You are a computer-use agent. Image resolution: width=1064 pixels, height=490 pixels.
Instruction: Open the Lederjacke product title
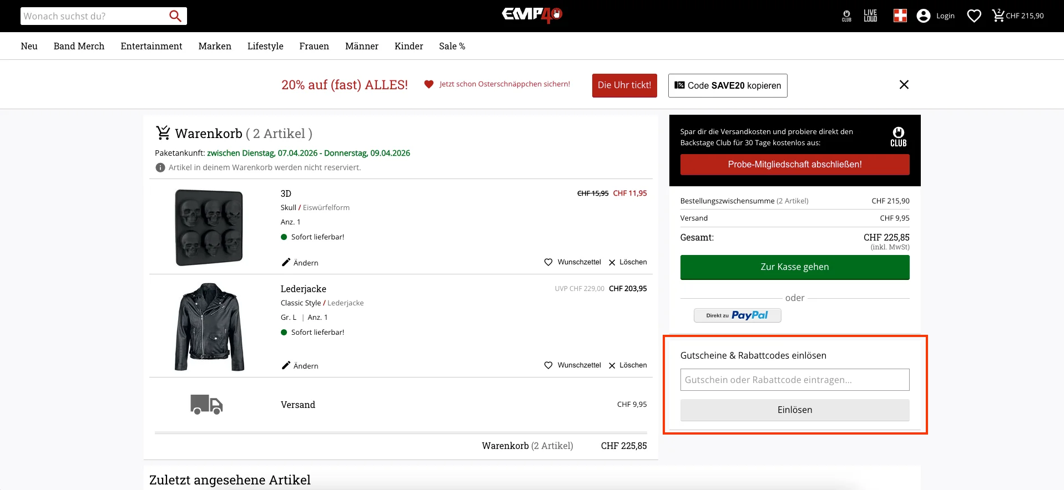[304, 289]
